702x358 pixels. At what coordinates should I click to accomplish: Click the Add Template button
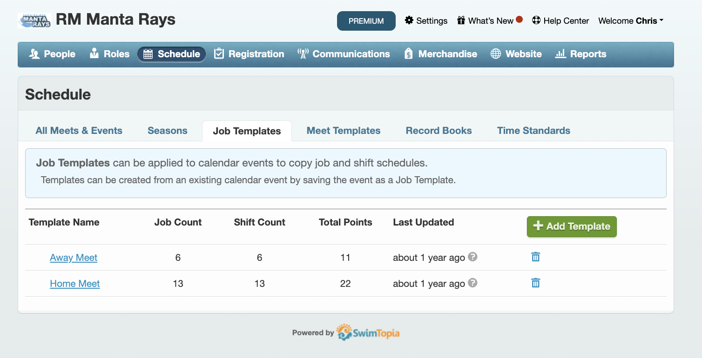[x=572, y=226]
